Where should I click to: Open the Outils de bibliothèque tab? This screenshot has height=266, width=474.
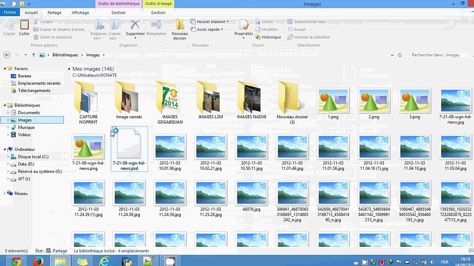tap(118, 4)
